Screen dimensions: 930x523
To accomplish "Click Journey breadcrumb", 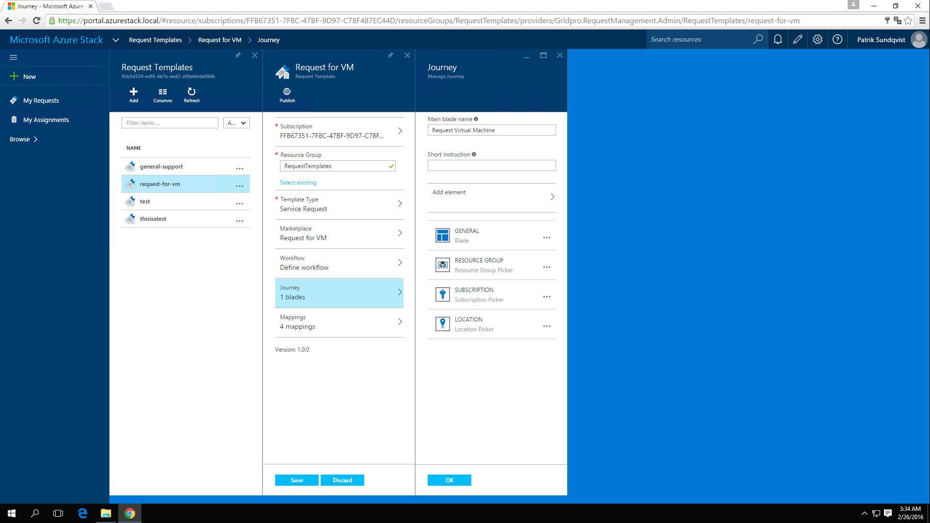I will pos(268,40).
